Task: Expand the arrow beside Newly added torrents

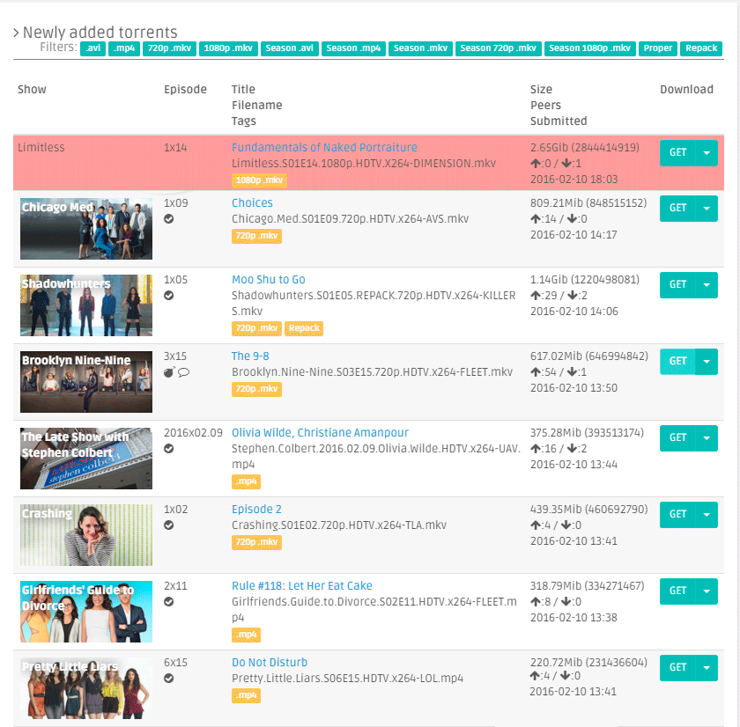Action: tap(16, 33)
